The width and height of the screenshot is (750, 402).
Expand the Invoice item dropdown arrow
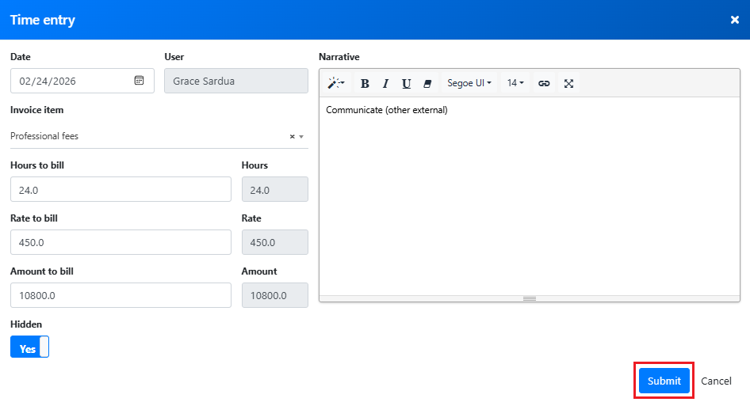tap(301, 136)
